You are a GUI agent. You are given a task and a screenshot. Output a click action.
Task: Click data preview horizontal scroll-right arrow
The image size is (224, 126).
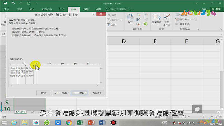[97, 85]
